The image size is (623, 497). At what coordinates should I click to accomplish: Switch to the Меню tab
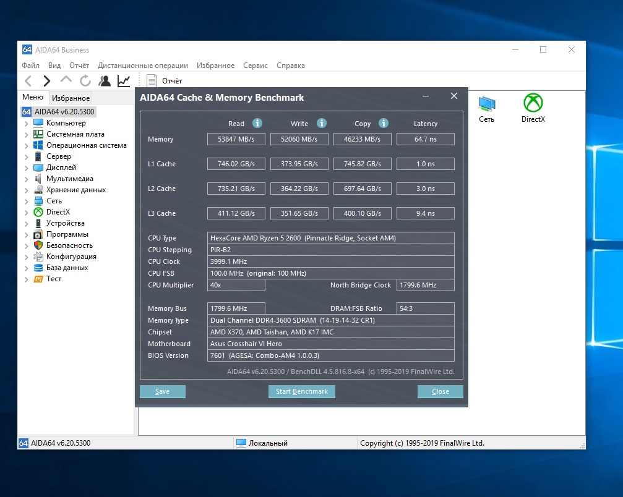(x=33, y=97)
